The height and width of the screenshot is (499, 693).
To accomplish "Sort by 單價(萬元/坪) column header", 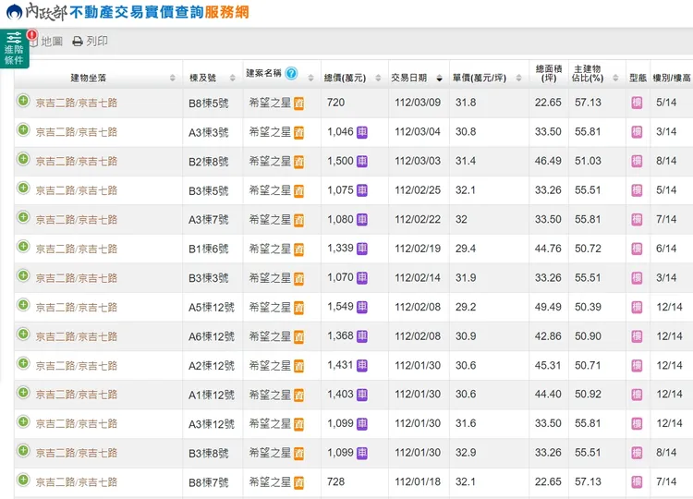I will tap(483, 77).
